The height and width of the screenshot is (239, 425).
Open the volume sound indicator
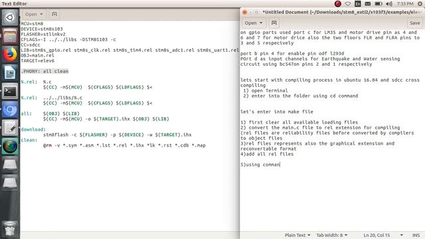pos(389,4)
